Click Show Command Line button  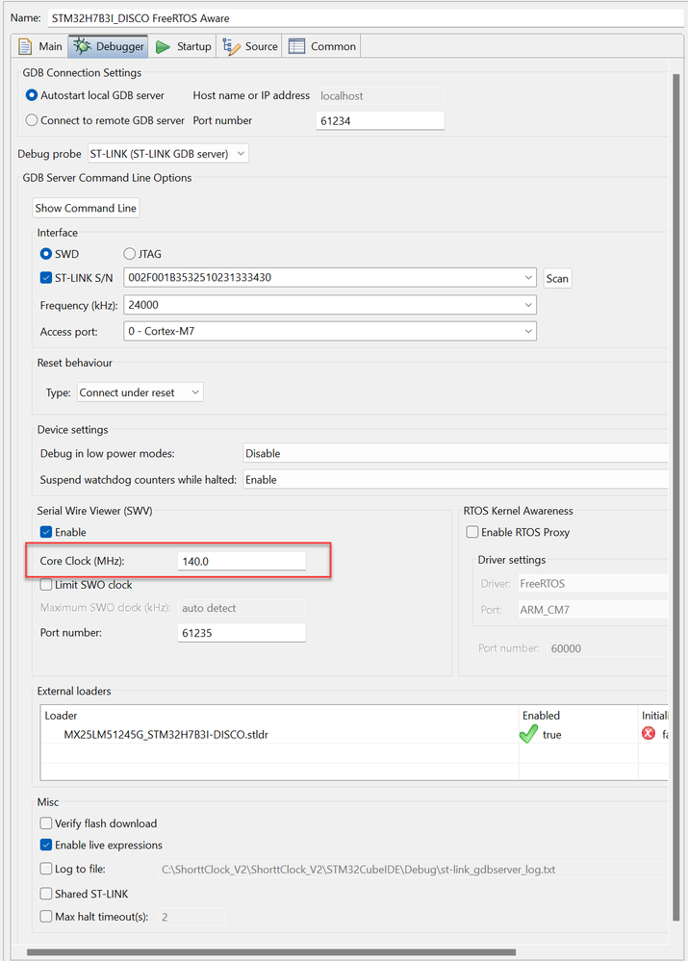click(x=86, y=208)
